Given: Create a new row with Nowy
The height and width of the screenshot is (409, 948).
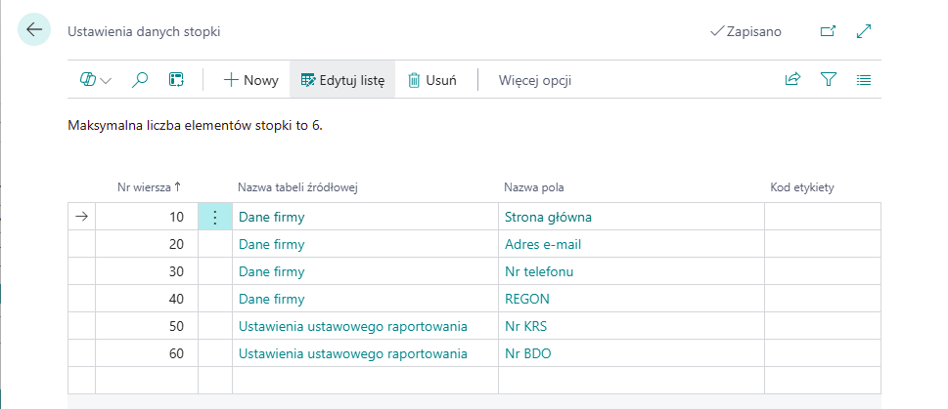Looking at the screenshot, I should (x=250, y=80).
